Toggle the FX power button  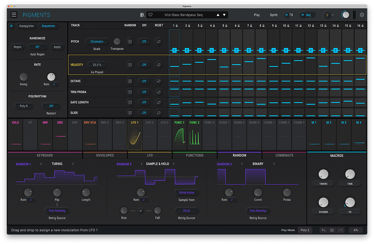(x=286, y=15)
